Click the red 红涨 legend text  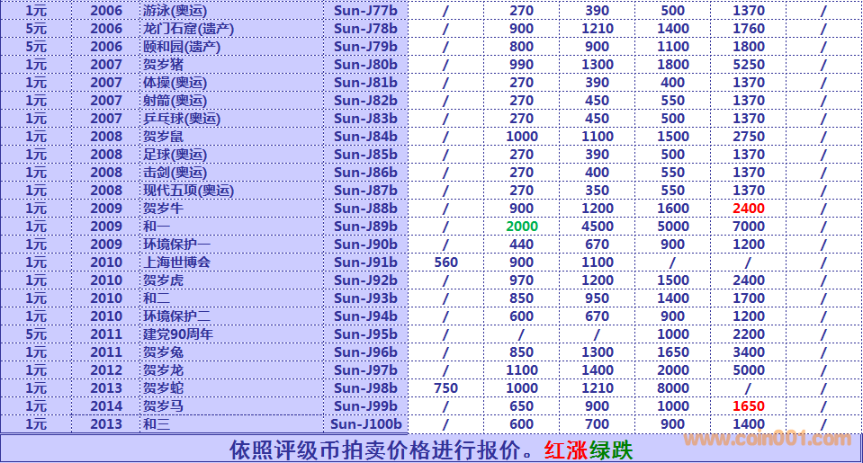tap(566, 450)
